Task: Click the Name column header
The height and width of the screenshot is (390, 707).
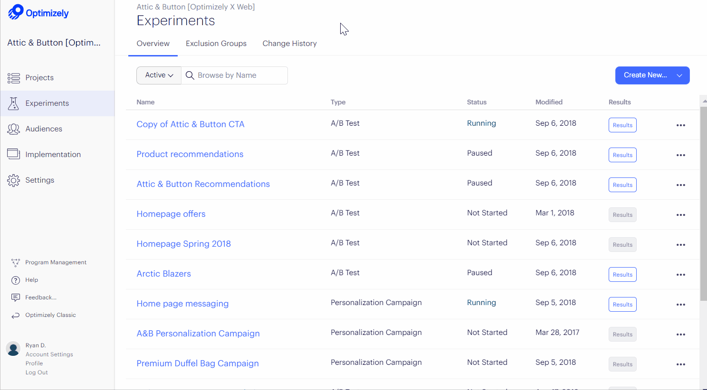Action: [x=145, y=102]
